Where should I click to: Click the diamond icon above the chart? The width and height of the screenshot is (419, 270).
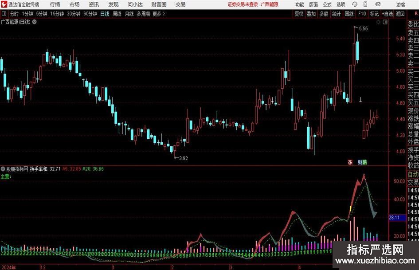click(378, 22)
